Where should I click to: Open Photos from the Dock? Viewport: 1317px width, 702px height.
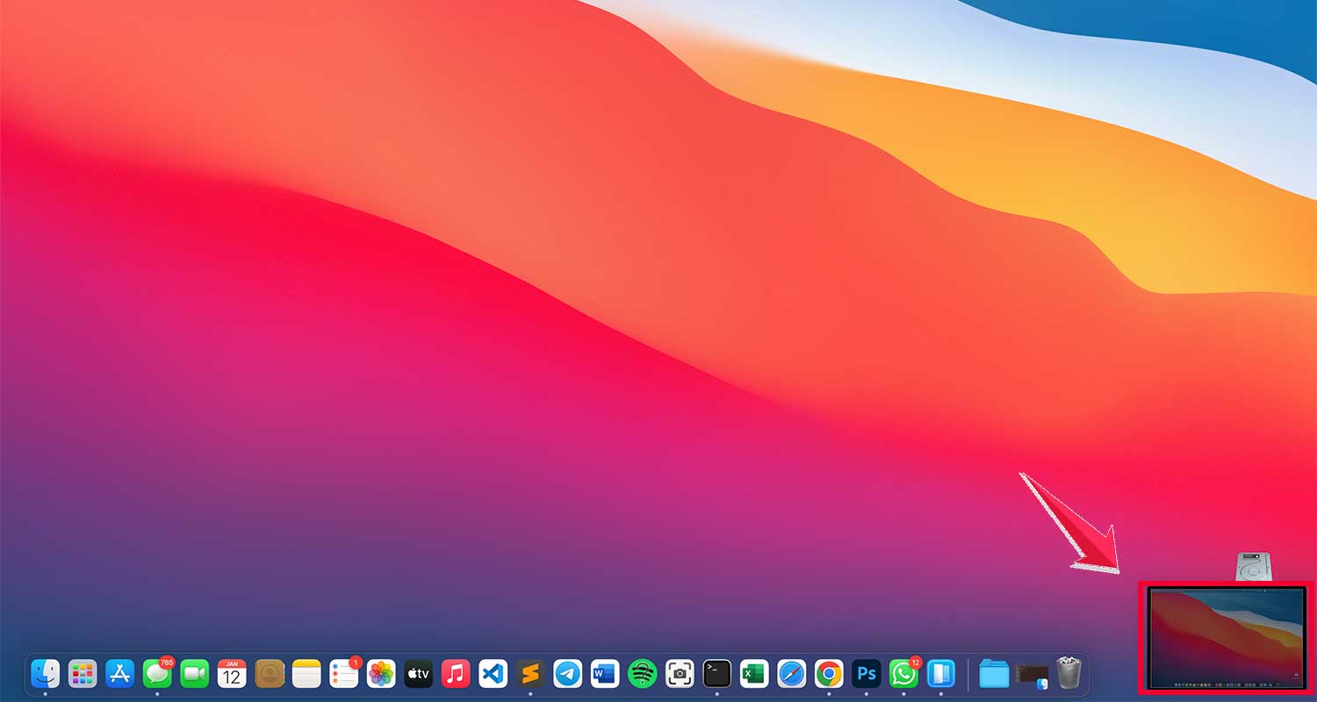click(381, 672)
